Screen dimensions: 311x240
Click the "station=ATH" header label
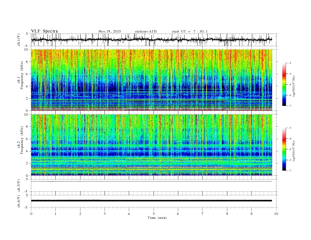pyautogui.click(x=146, y=31)
